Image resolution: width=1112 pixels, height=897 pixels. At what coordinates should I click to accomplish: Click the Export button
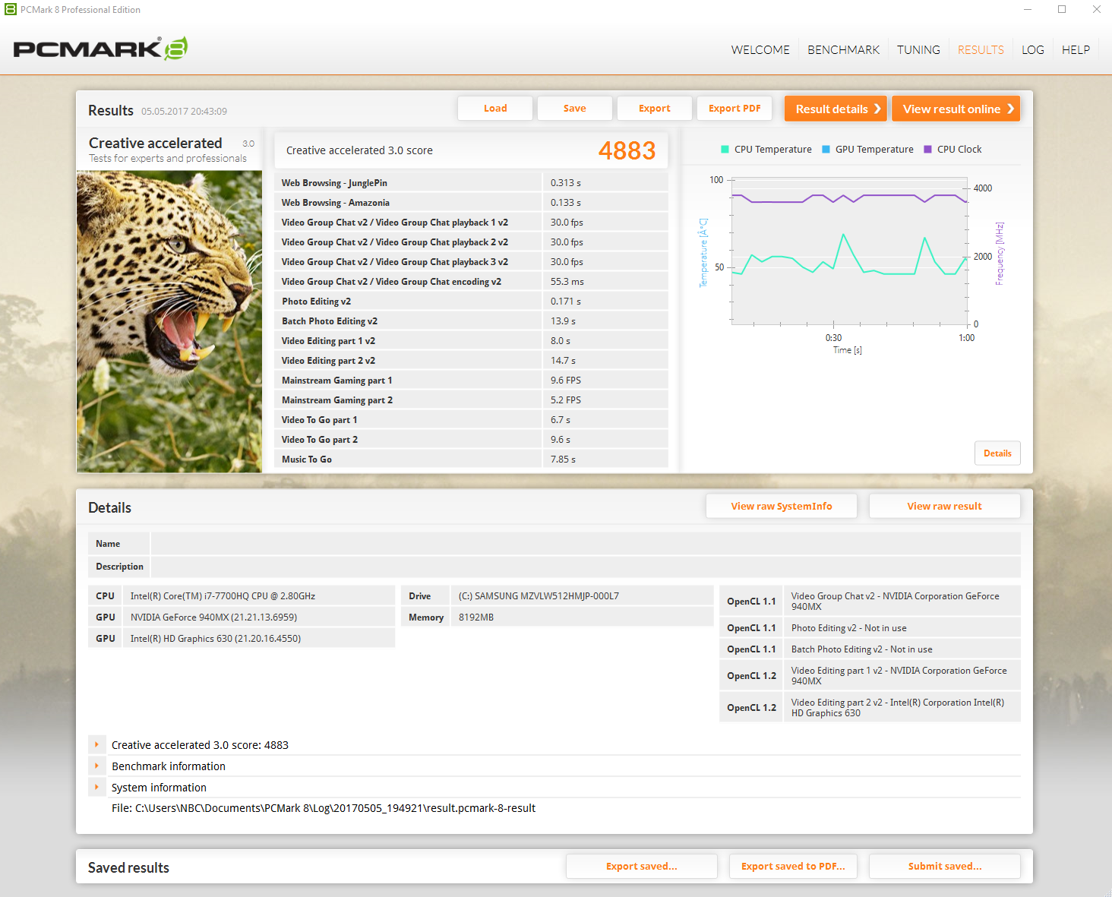click(x=654, y=109)
